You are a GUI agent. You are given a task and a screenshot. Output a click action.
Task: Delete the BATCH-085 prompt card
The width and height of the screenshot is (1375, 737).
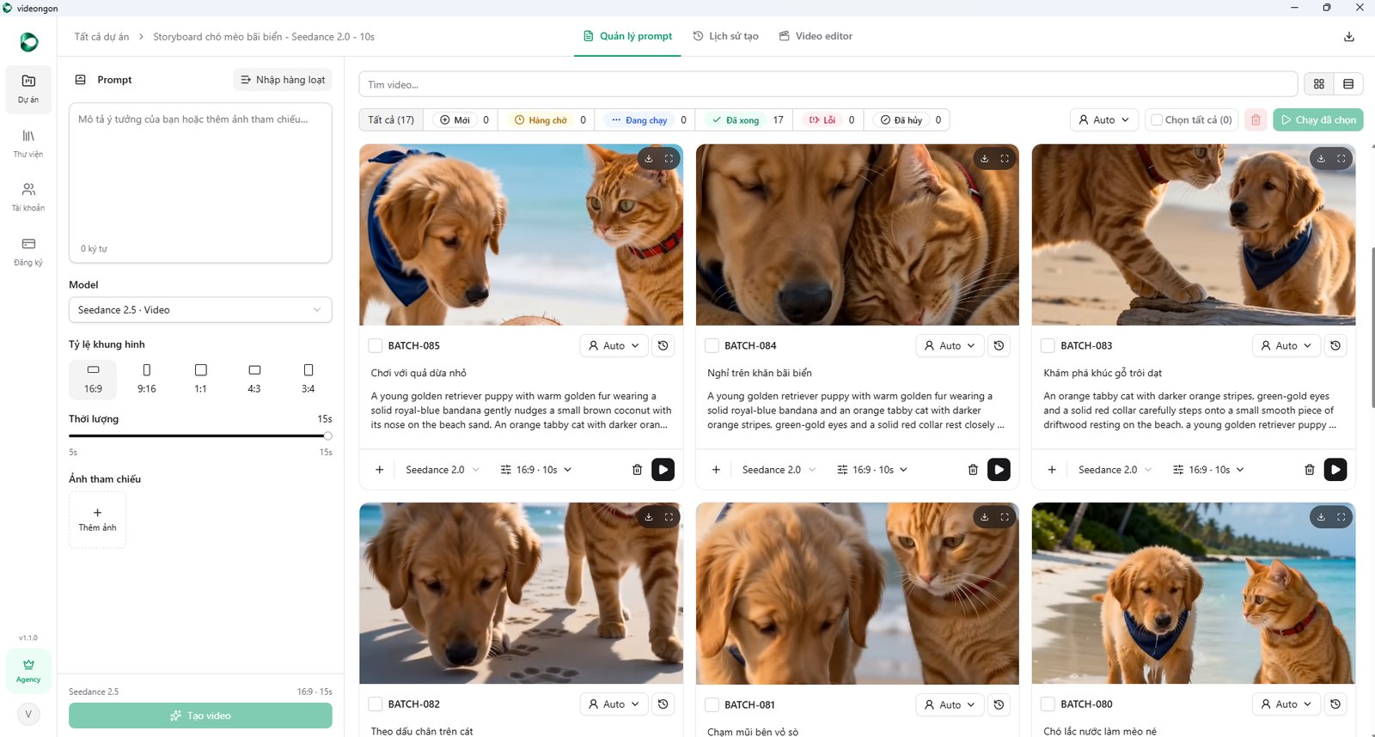(x=637, y=470)
